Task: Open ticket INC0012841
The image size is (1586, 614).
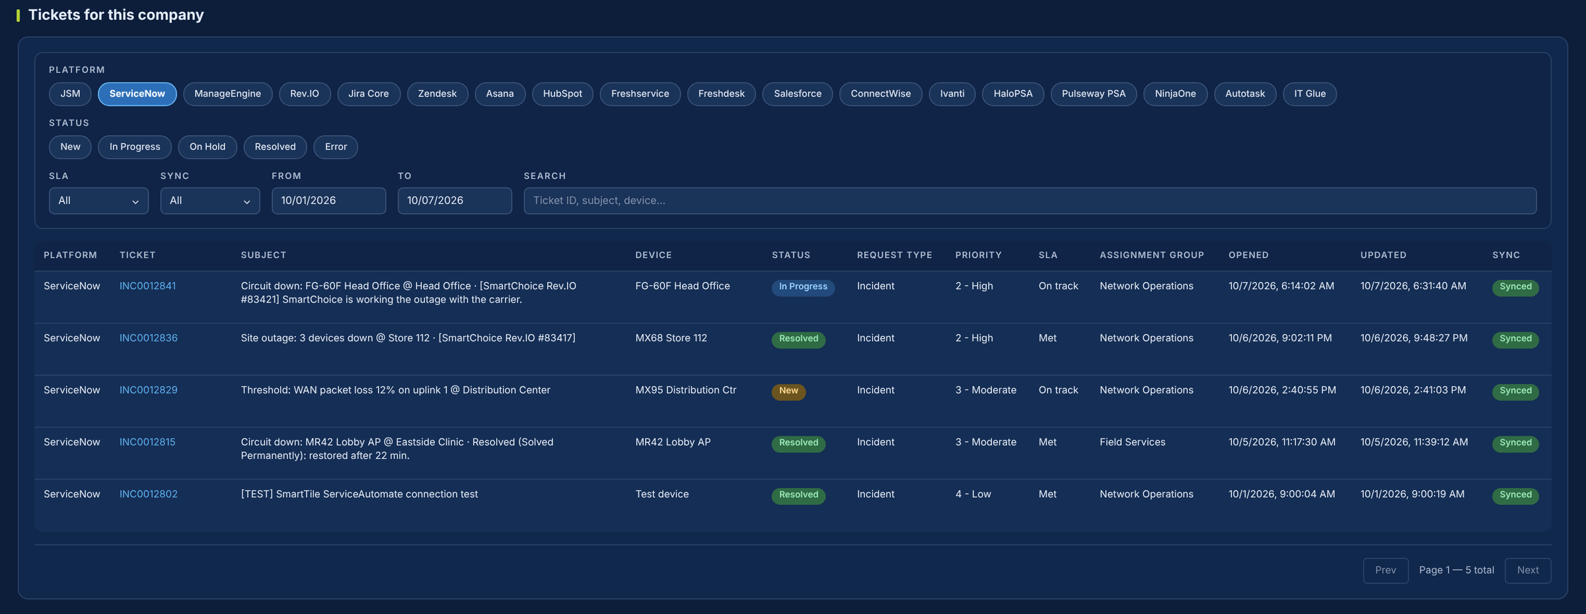Action: pyautogui.click(x=147, y=286)
